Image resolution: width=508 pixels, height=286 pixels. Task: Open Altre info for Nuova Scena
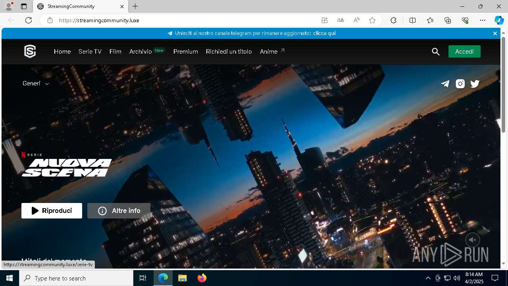click(119, 211)
